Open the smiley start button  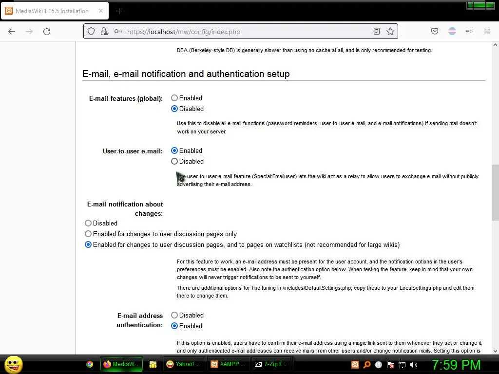click(x=13, y=364)
